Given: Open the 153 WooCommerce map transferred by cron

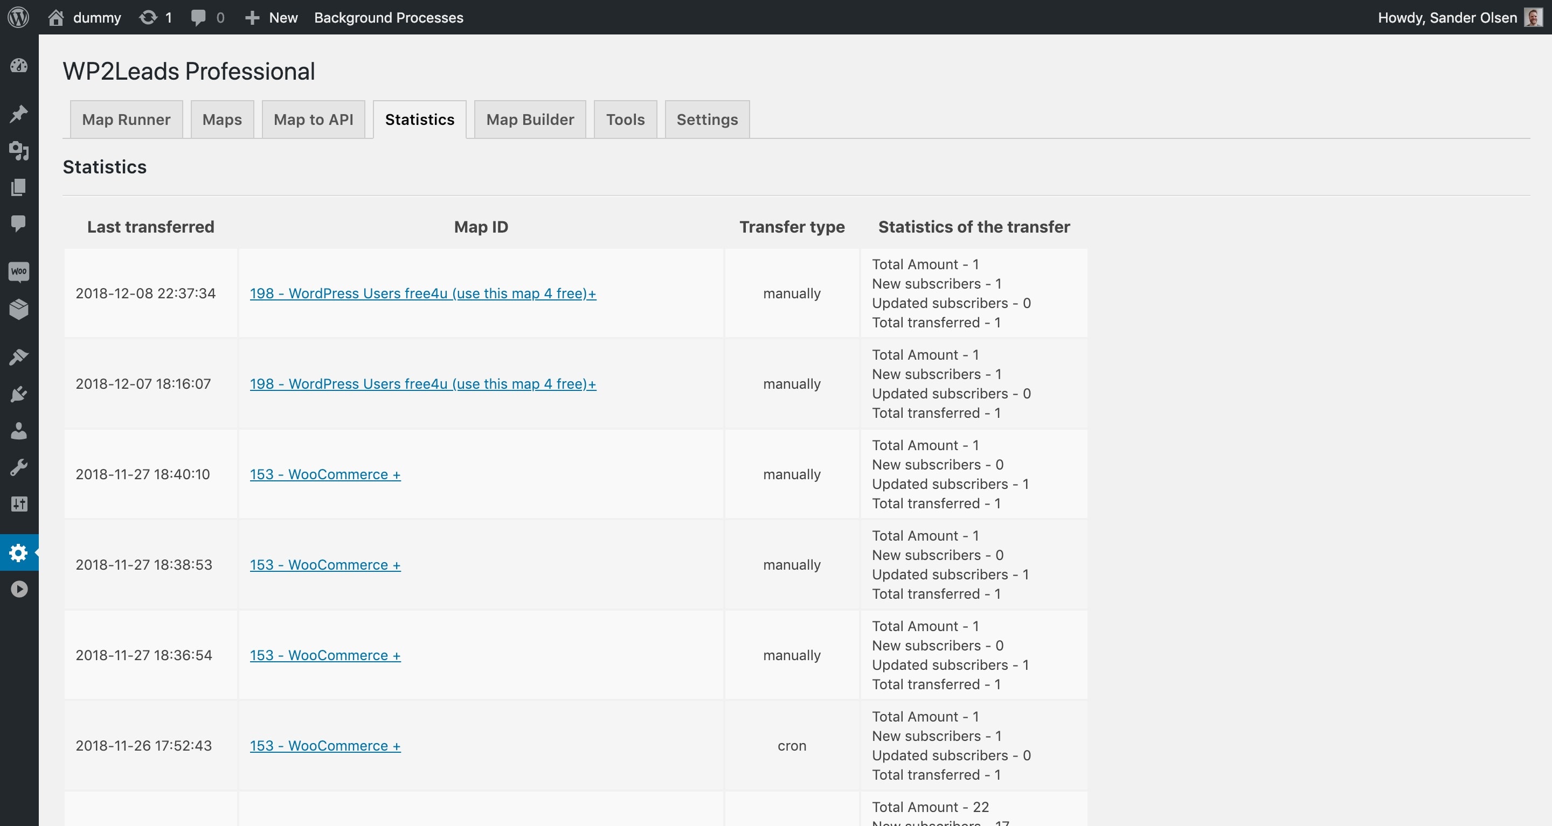Looking at the screenshot, I should click(325, 745).
